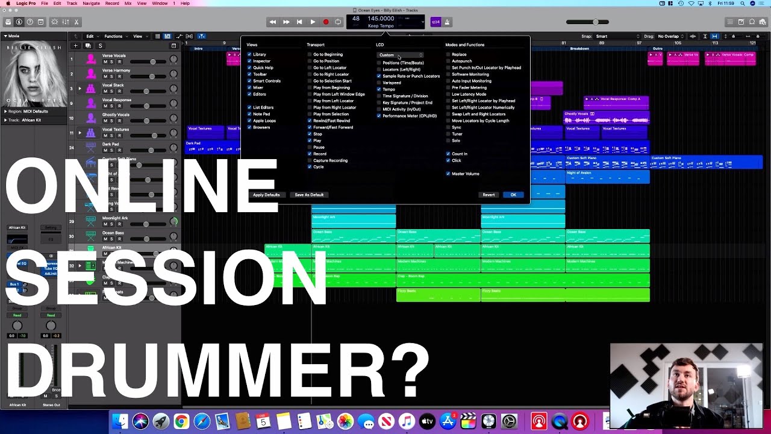Open Note Pad icon in control bar
This screenshot has width=771, height=434.
(741, 22)
